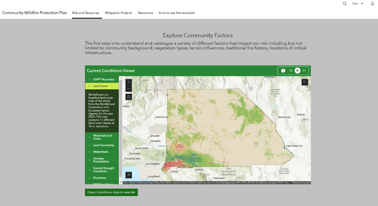Zoom in on the map
Viewport: 378px width, 206px height.
point(128,82)
